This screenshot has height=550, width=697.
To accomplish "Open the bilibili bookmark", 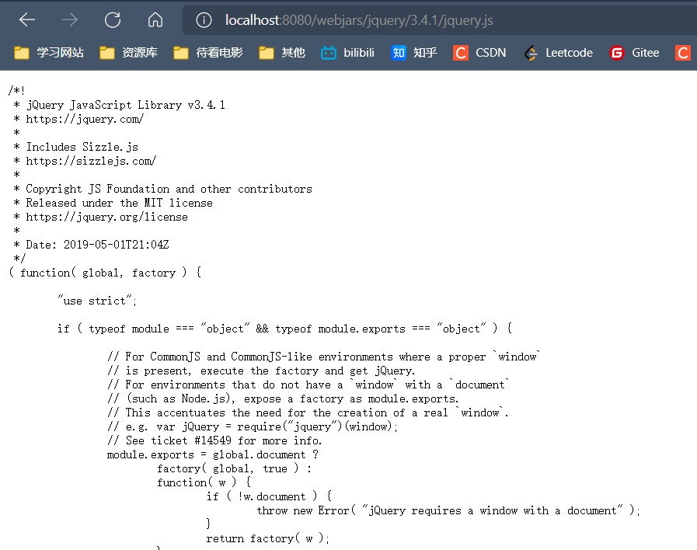I will [347, 53].
